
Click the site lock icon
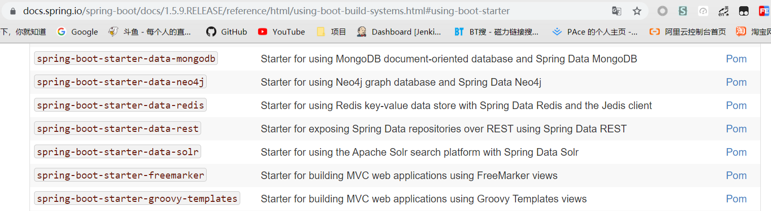pyautogui.click(x=13, y=11)
